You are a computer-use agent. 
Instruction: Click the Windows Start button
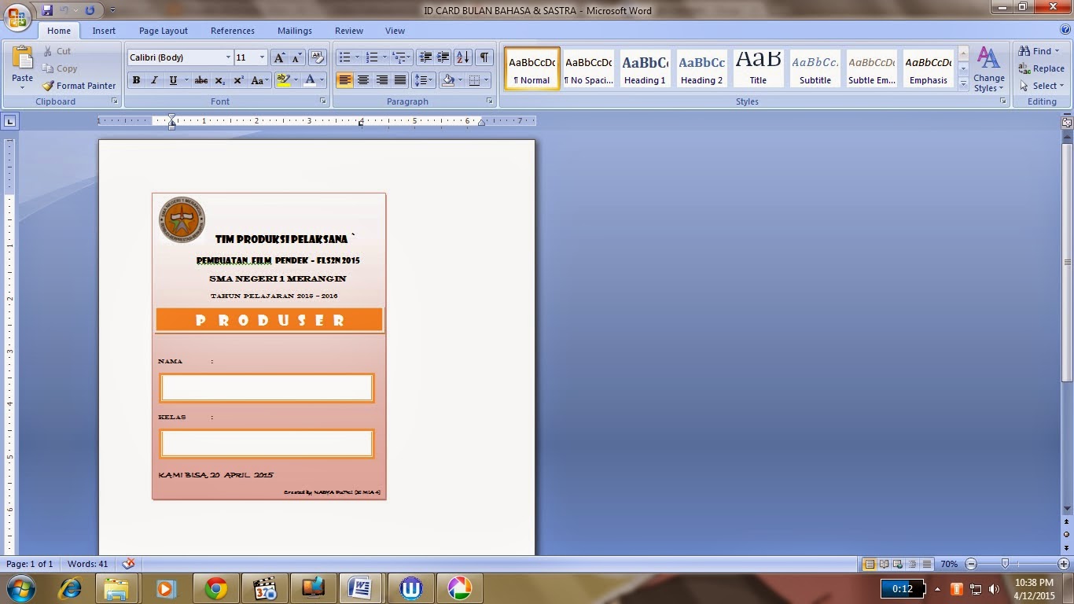tap(20, 588)
